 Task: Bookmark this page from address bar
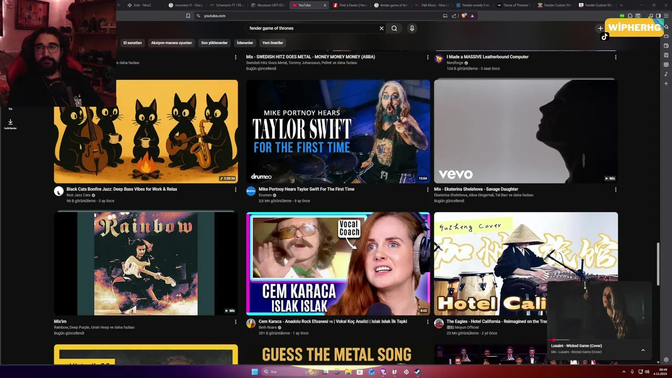[188, 16]
